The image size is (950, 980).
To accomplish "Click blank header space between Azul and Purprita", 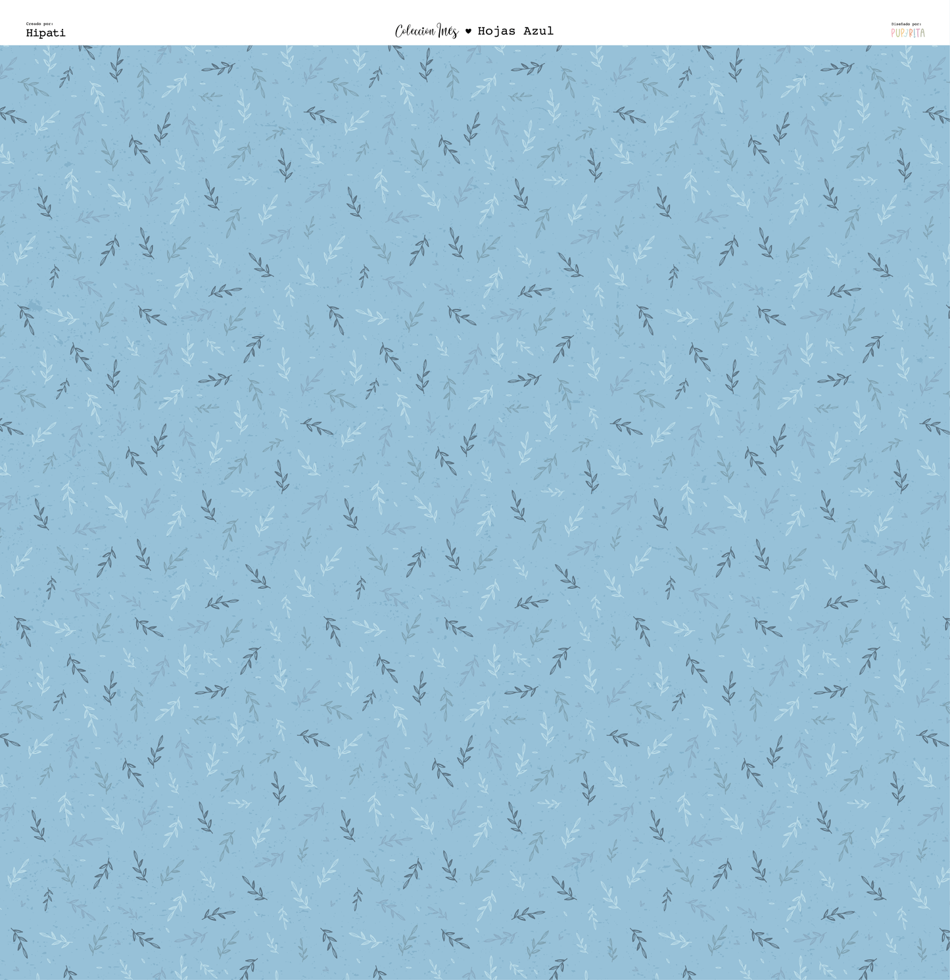I will pos(723,26).
